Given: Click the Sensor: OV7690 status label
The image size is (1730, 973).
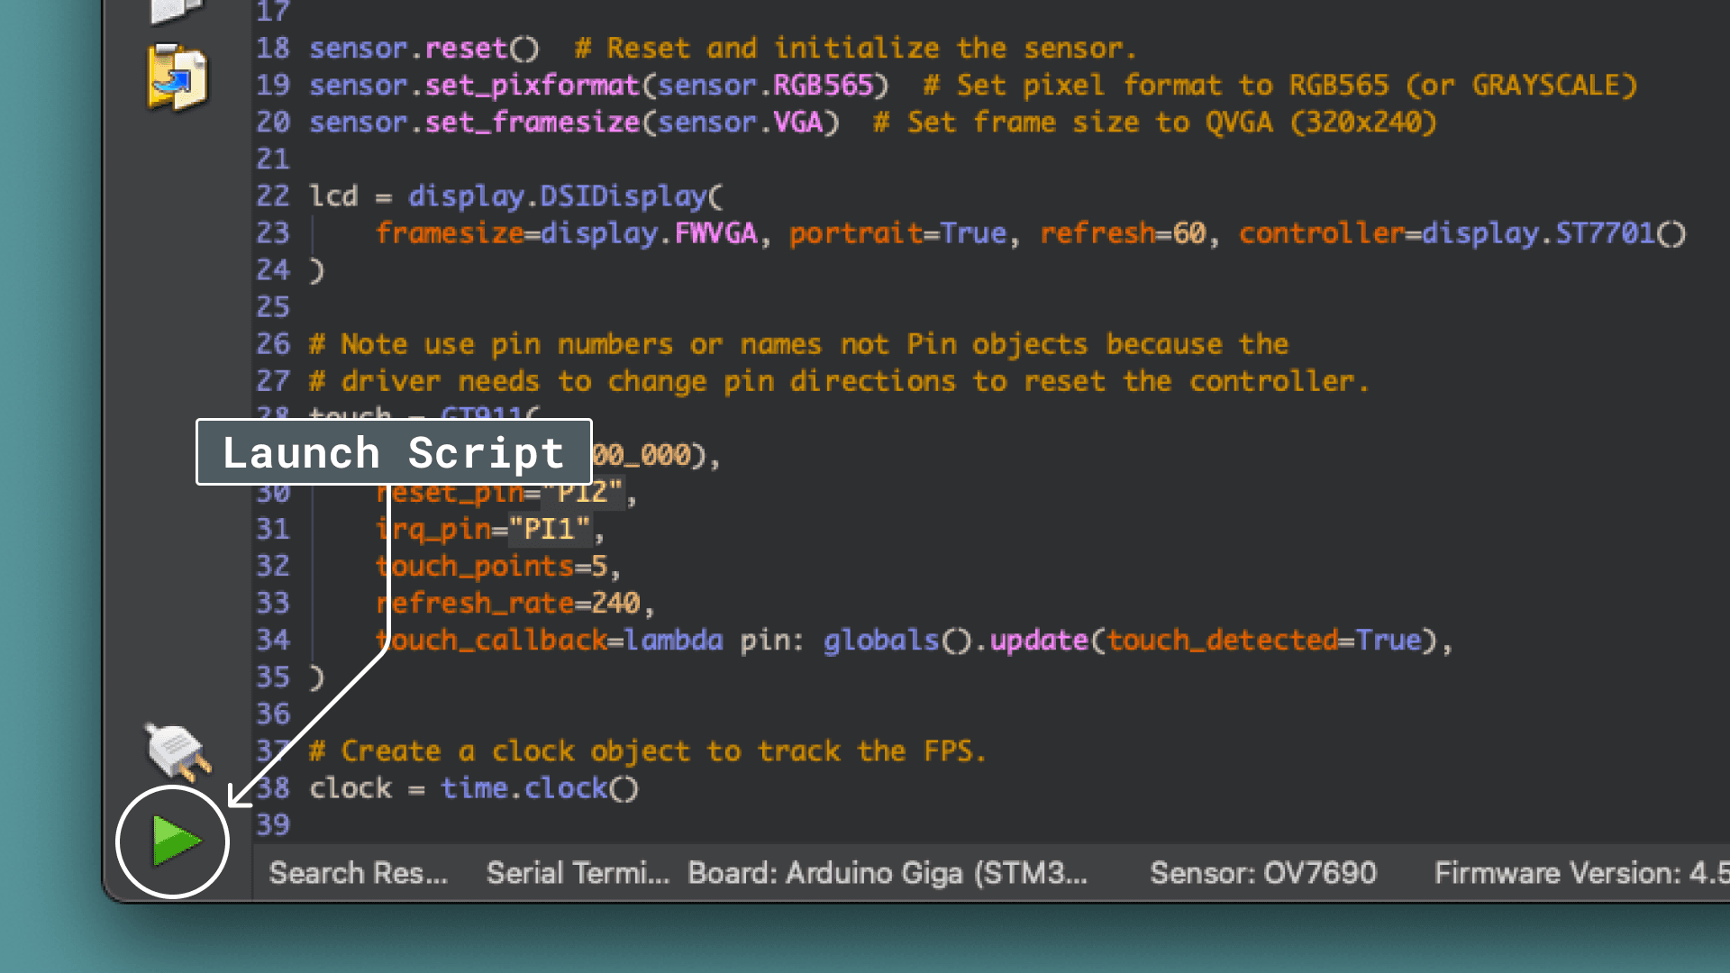Looking at the screenshot, I should tap(1262, 873).
